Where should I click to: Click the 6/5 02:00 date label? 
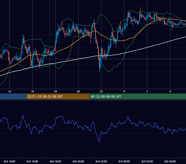coord(147,161)
